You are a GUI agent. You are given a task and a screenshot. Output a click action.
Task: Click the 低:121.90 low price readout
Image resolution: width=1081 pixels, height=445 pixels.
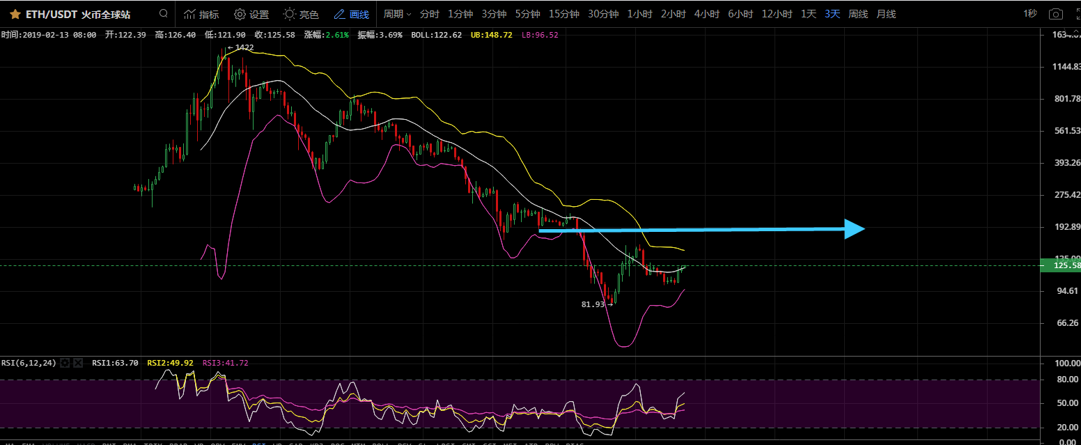point(225,35)
